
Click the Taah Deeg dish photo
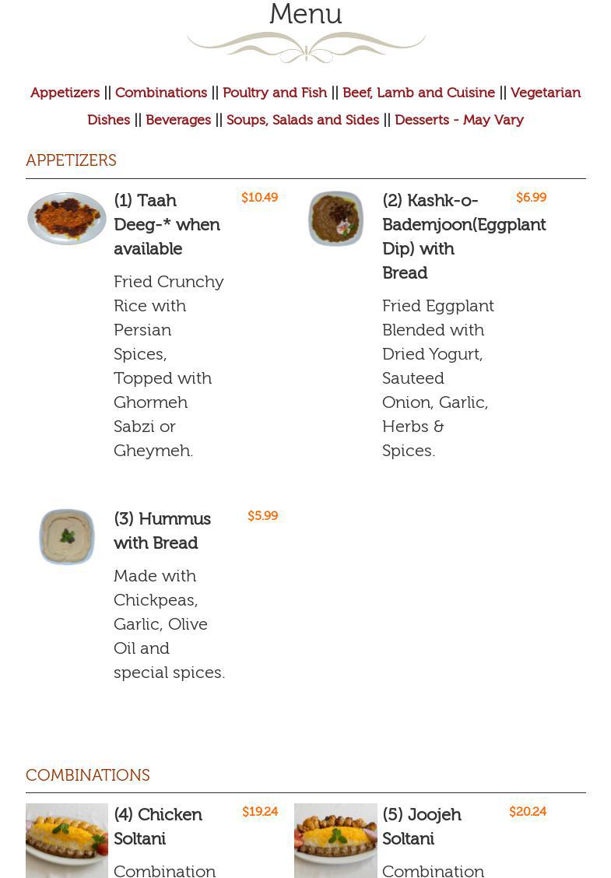67,219
